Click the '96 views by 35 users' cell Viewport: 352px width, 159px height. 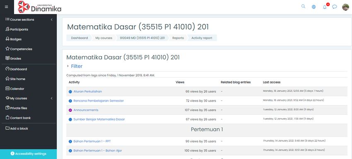click(x=201, y=141)
